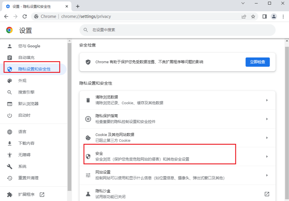Click the share page icon in address bar
This screenshot has height=201, width=289.
pyautogui.click(x=244, y=17)
